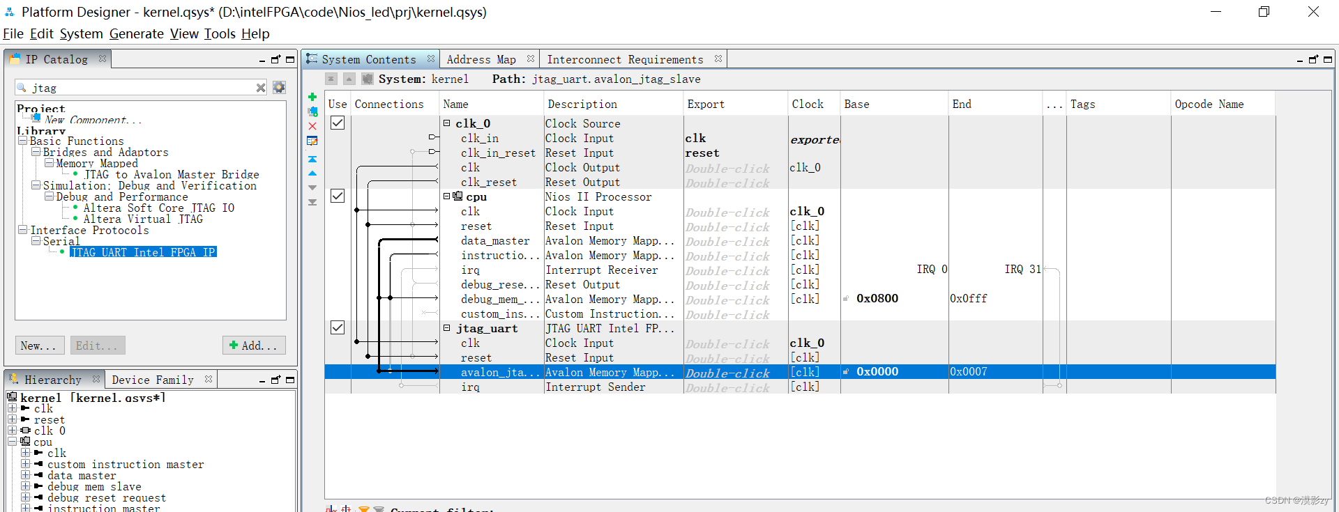Screen dimensions: 1339x512
Task: Collapse Basic Functions in IP Catalog tree
Action: [22, 141]
